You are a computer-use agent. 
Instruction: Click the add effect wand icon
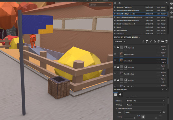coord(143,41)
